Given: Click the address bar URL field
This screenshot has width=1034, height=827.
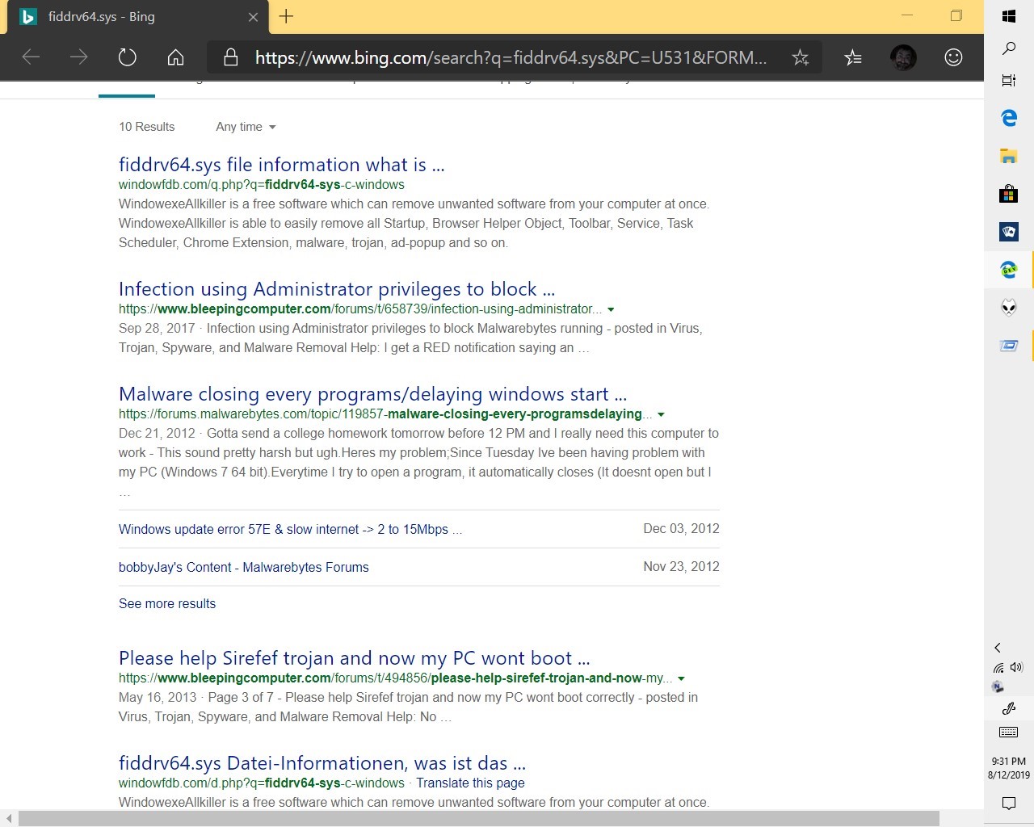Looking at the screenshot, I should (511, 57).
